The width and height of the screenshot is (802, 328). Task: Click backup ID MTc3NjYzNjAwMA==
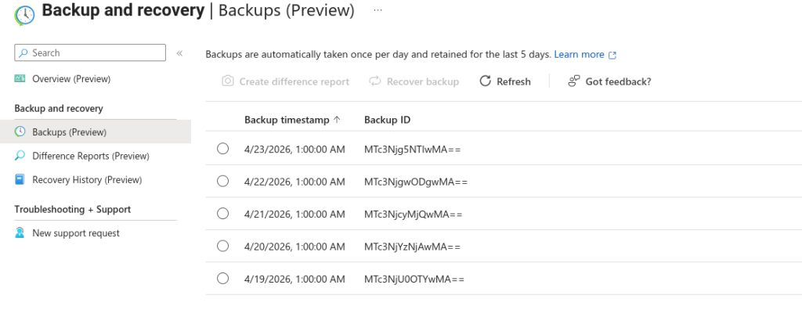pos(412,247)
